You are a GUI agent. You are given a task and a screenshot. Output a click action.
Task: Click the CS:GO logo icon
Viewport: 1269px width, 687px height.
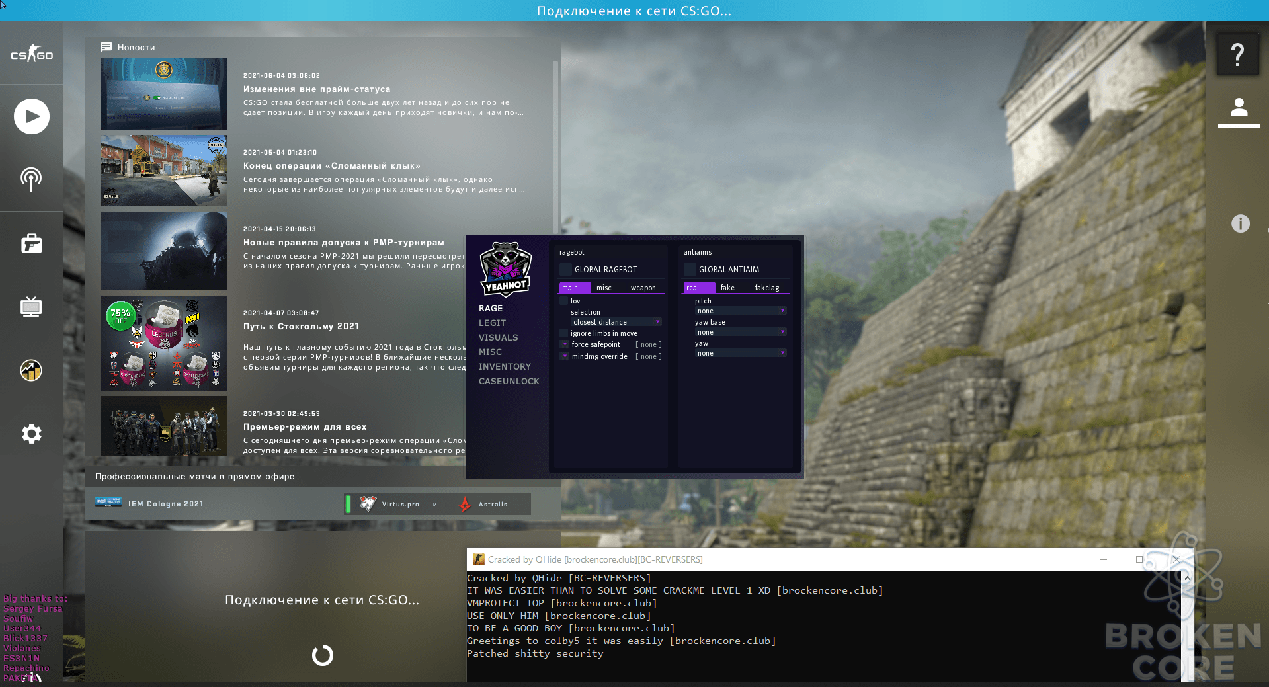click(x=31, y=54)
